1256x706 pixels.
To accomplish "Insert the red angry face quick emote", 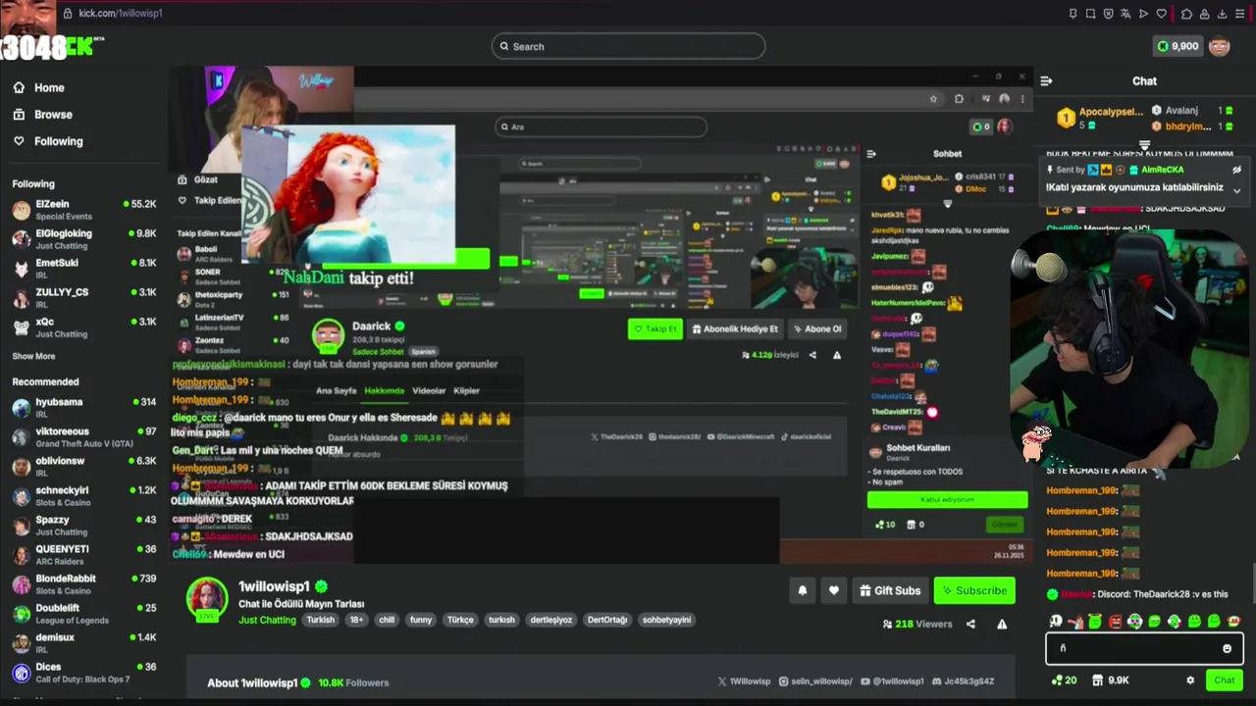I will (1115, 621).
